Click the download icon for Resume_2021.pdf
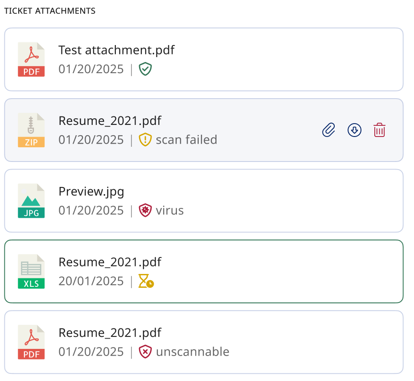 tap(354, 130)
